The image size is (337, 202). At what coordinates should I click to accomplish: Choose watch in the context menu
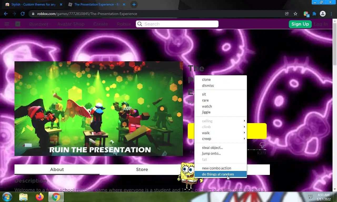[x=220, y=106]
